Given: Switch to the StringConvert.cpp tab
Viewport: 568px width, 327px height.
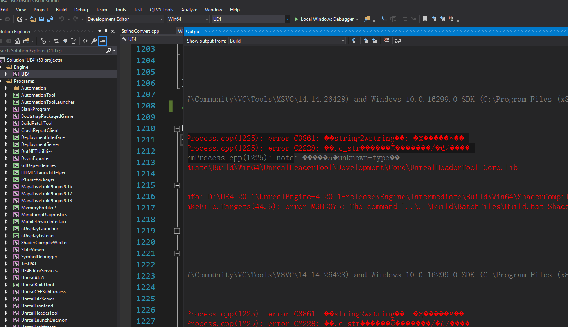Looking at the screenshot, I should pos(140,31).
